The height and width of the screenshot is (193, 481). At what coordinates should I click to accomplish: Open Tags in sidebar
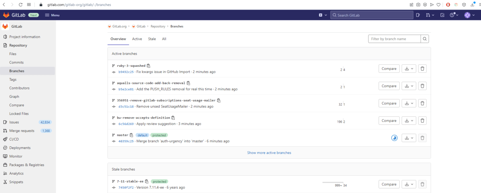(13, 80)
